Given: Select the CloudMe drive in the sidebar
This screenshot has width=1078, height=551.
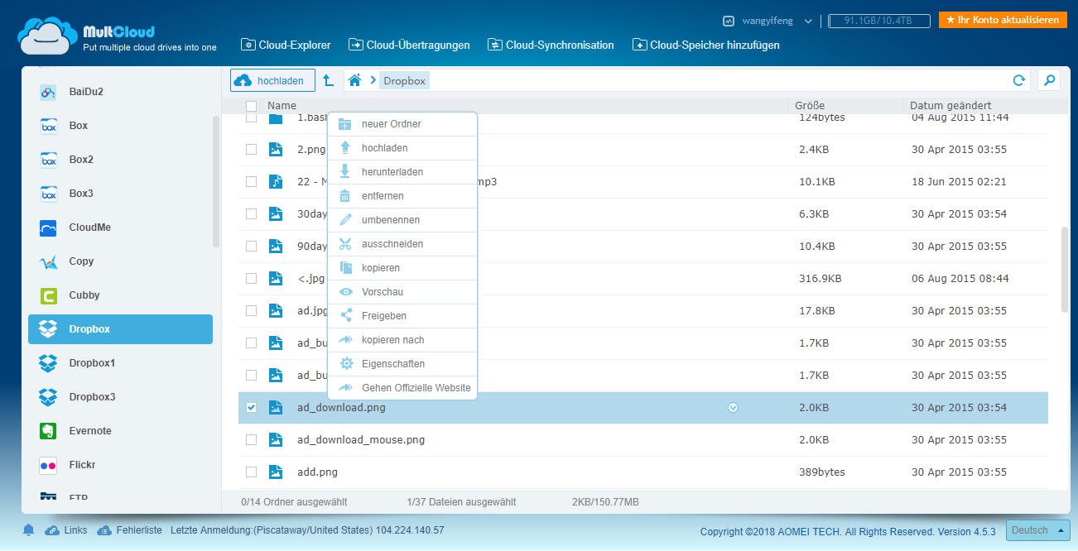Looking at the screenshot, I should point(89,228).
